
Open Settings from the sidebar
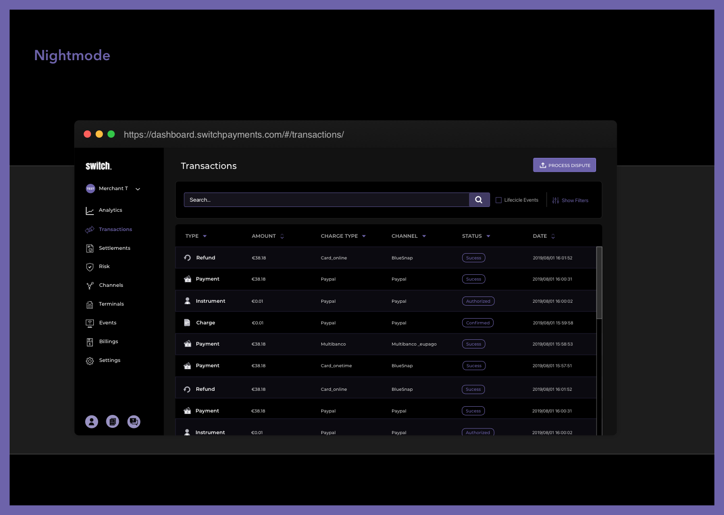[110, 360]
